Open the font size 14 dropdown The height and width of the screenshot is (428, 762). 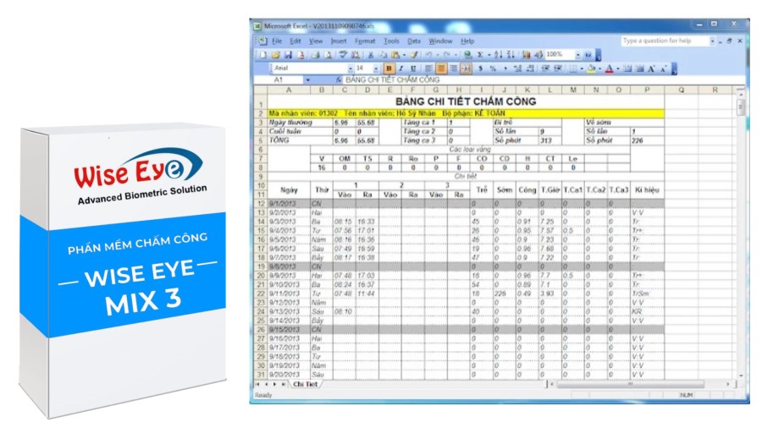[376, 69]
